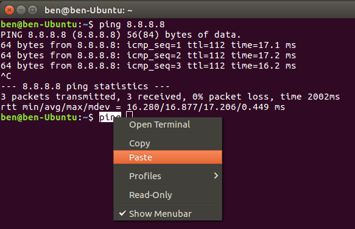Viewport: 355px width, 229px height.
Task: Choose Paste from the context menu
Action: click(167, 157)
